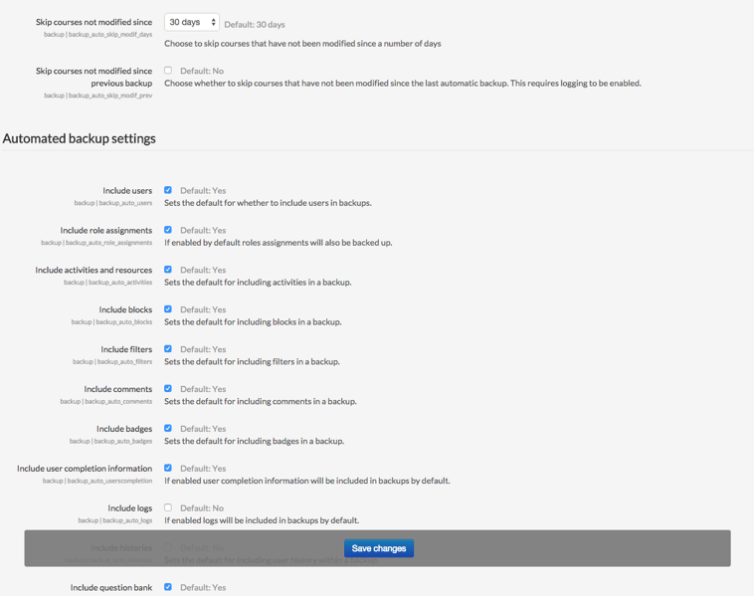Click the Include role assignments label

[x=106, y=231]
